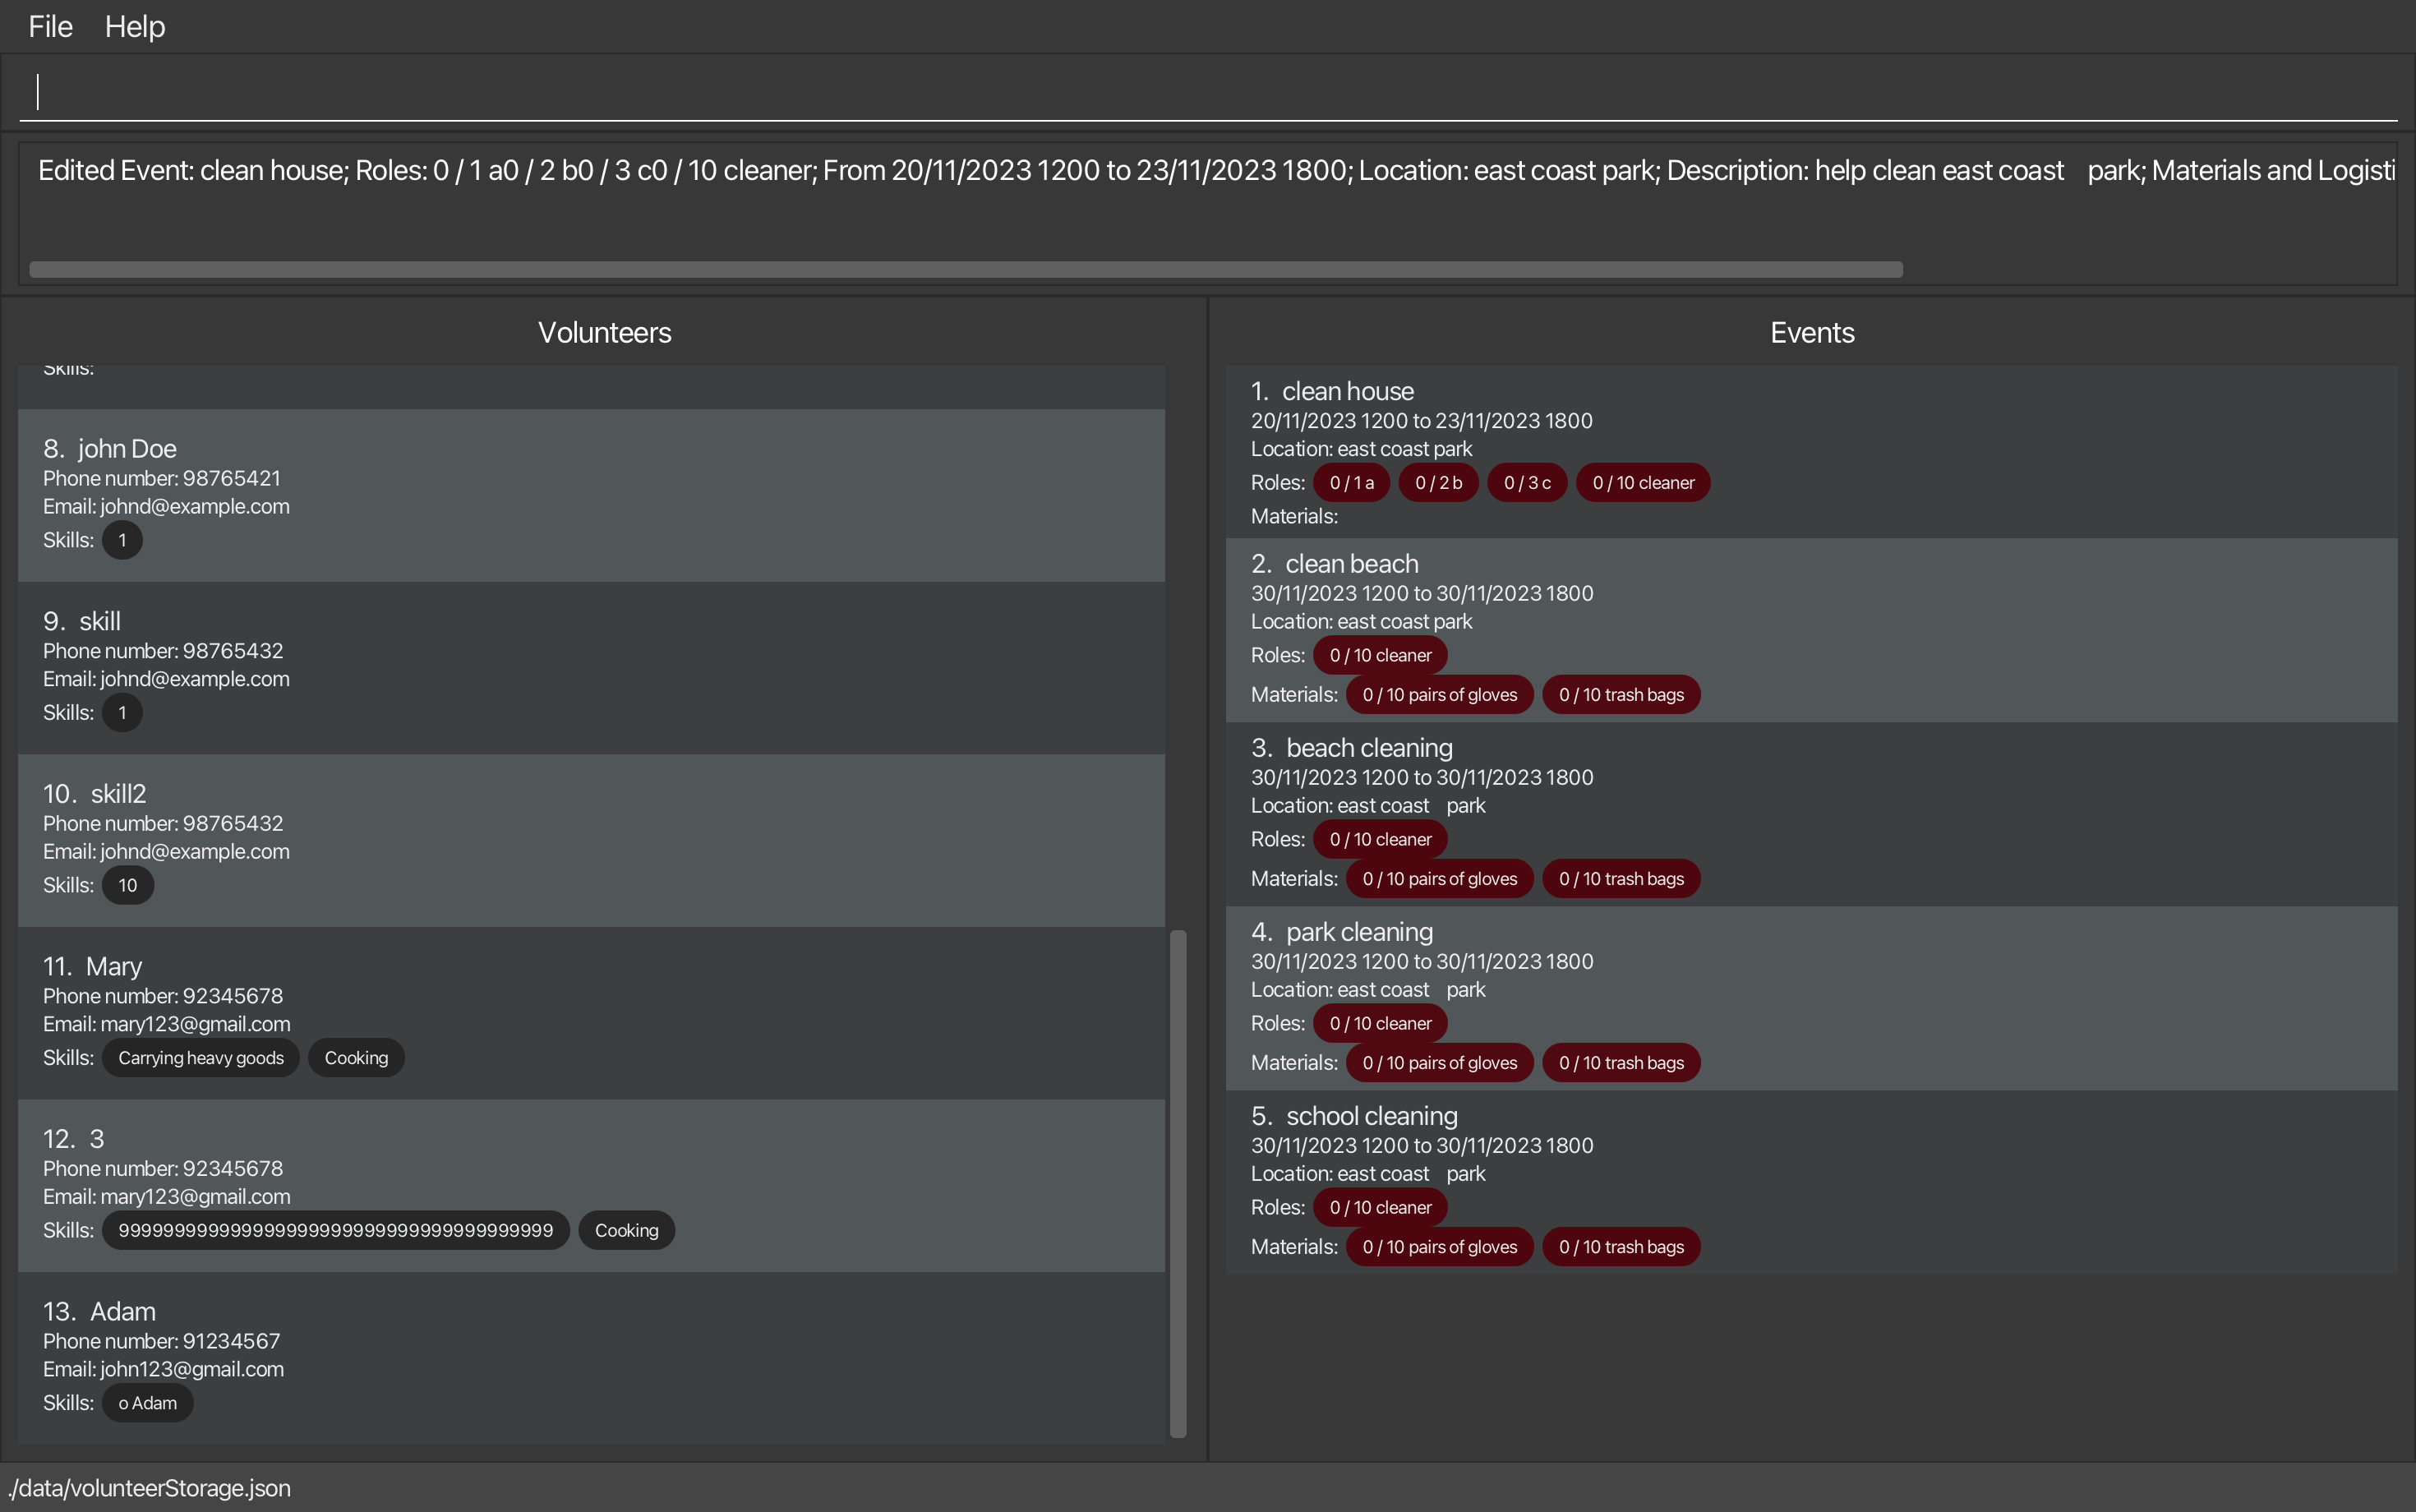Click the volunteerStorage.json path in status bar
Screen dimensions: 2416x1512
tap(150, 1488)
